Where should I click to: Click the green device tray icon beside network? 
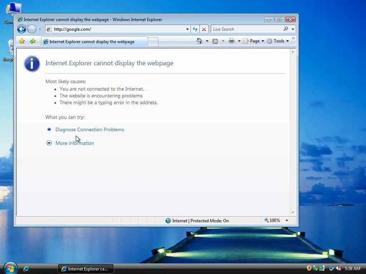pos(322,268)
